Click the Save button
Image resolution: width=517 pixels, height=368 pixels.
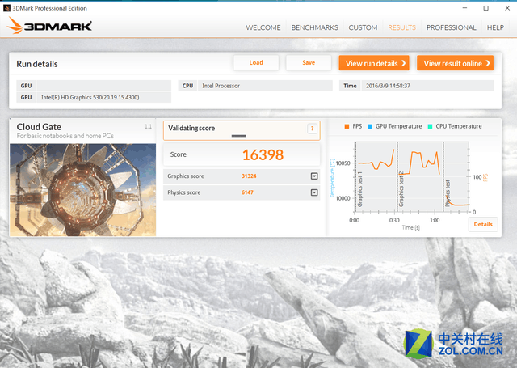pyautogui.click(x=309, y=63)
